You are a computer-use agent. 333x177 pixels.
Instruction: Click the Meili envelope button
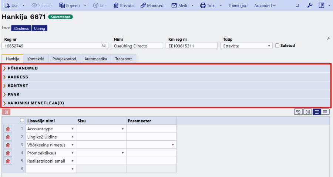coord(179,6)
